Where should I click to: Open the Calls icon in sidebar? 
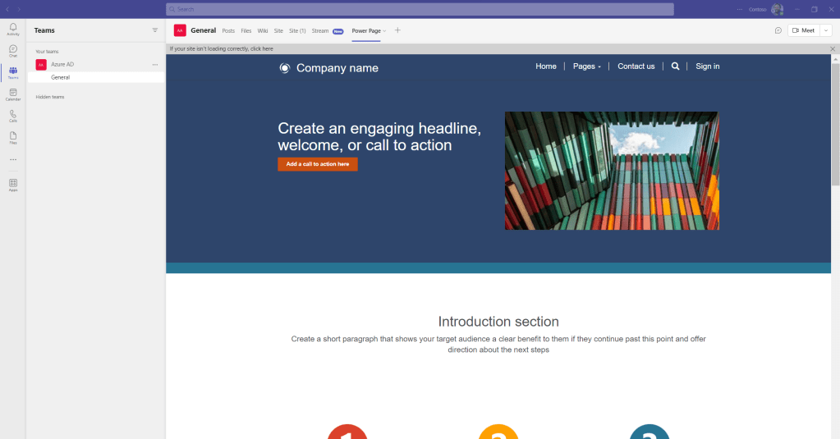coord(12,116)
